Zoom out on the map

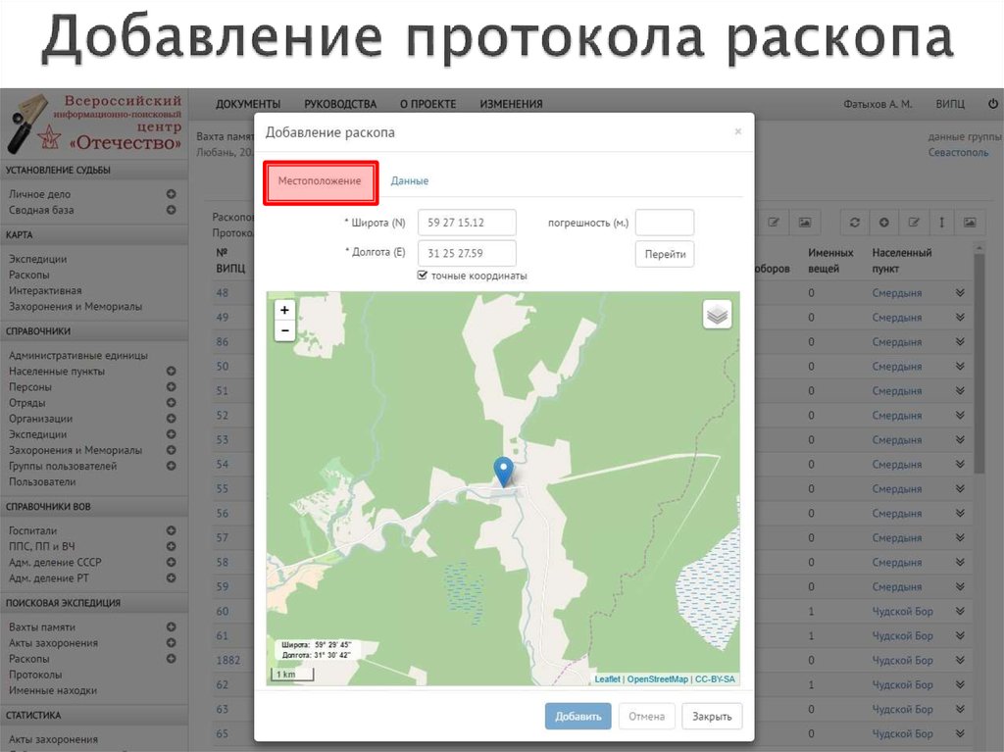(284, 330)
